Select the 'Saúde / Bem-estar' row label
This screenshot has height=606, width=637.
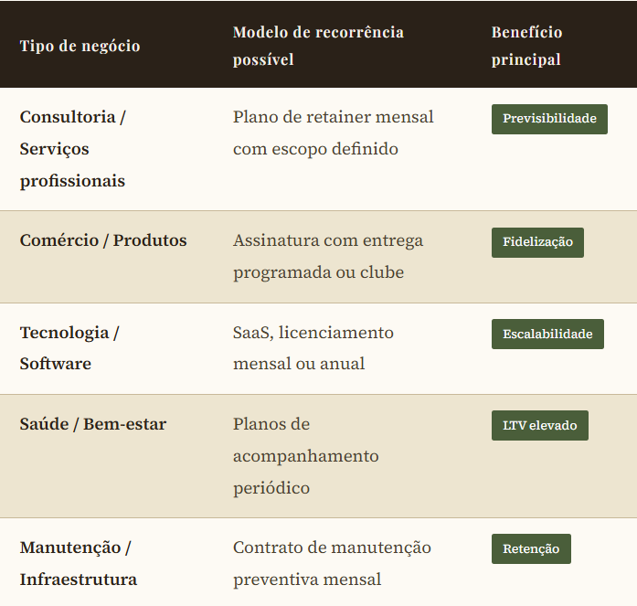(92, 423)
